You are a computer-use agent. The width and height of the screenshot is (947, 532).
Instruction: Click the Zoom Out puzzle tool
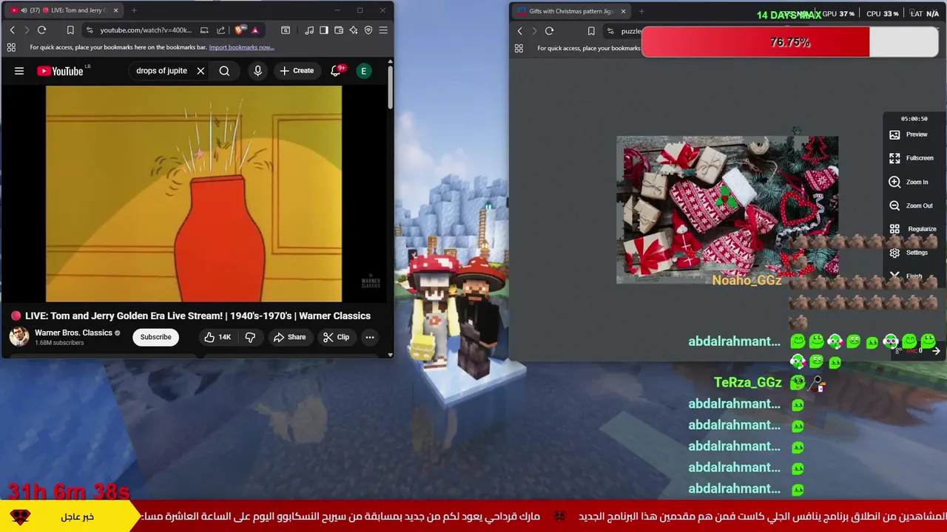pyautogui.click(x=911, y=205)
